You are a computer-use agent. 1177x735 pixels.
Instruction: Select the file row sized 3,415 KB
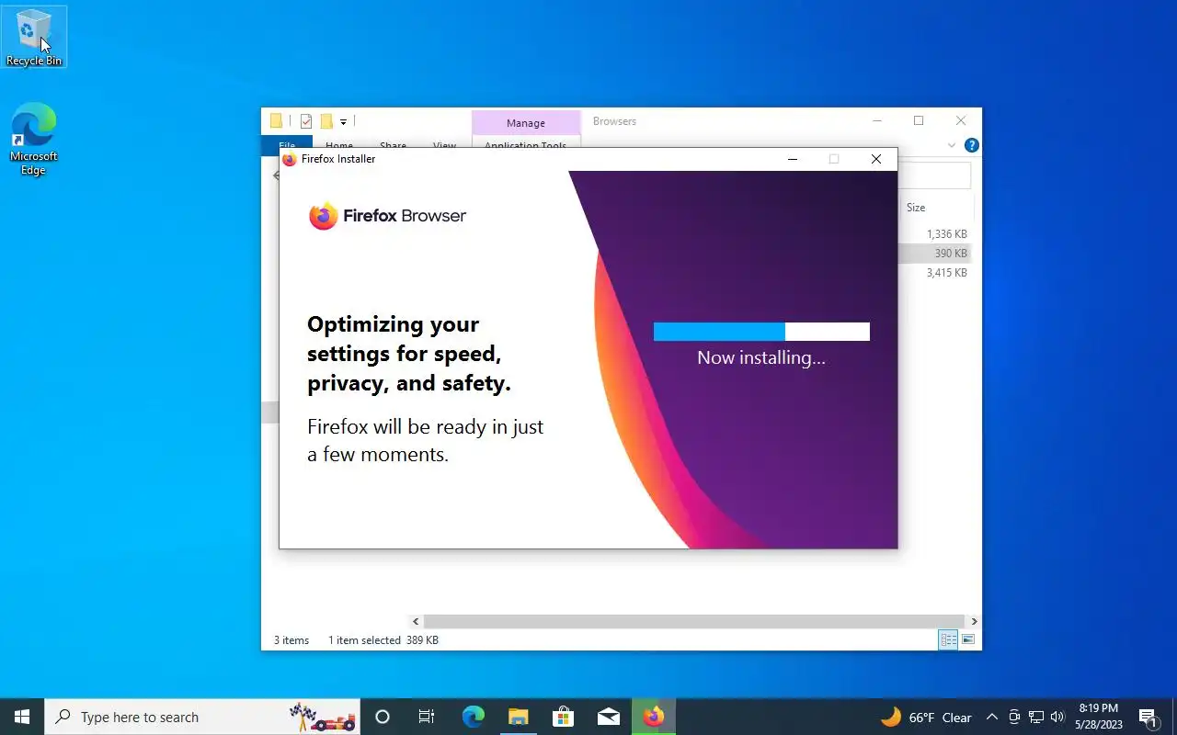click(934, 273)
